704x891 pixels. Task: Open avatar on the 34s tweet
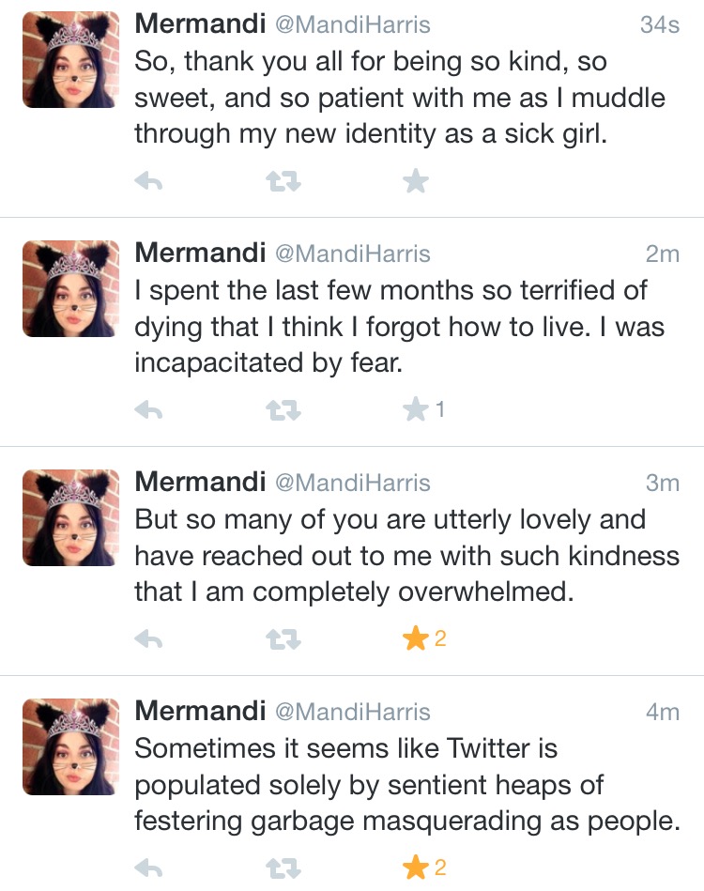(x=70, y=60)
